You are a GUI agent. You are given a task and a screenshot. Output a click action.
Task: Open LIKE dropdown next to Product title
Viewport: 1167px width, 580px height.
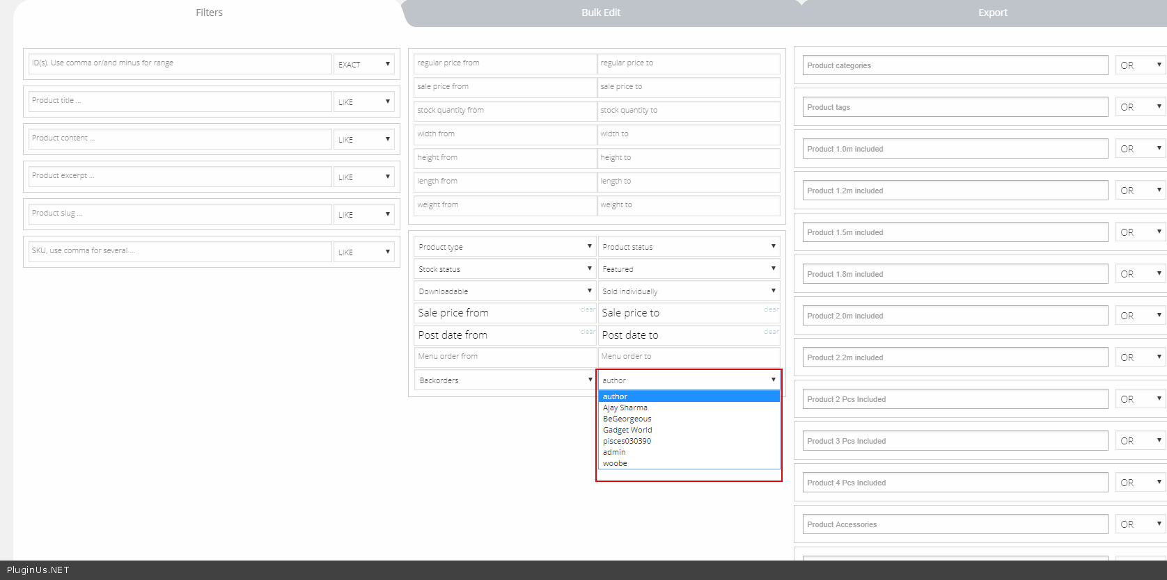coord(364,102)
